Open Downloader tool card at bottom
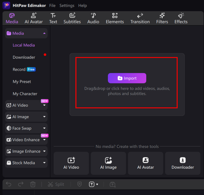The width and height of the screenshot is (204, 195). point(183,163)
